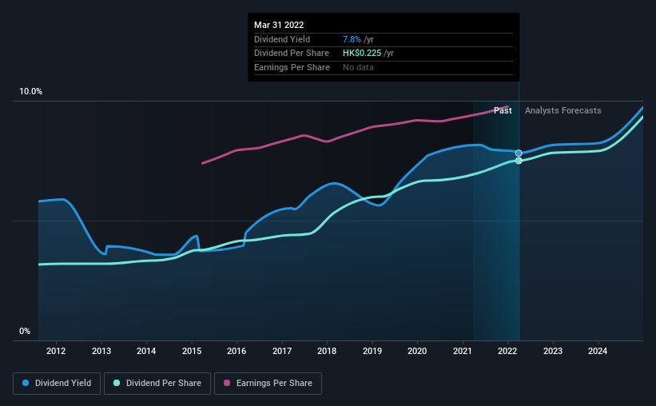
Task: Select the blue Dividend Yield data point marker
Action: click(x=519, y=153)
